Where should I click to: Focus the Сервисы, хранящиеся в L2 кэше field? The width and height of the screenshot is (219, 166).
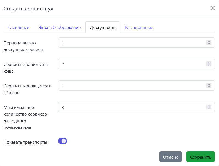click(x=137, y=85)
